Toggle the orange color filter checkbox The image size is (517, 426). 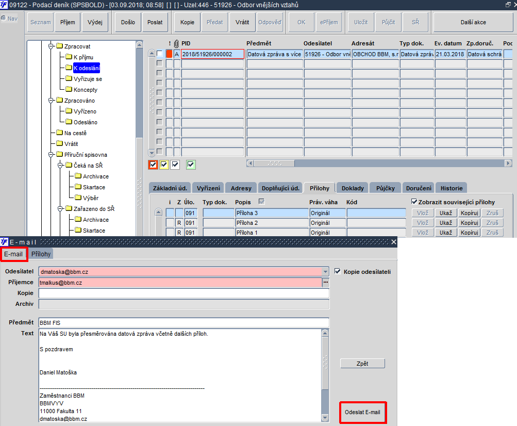pyautogui.click(x=153, y=165)
